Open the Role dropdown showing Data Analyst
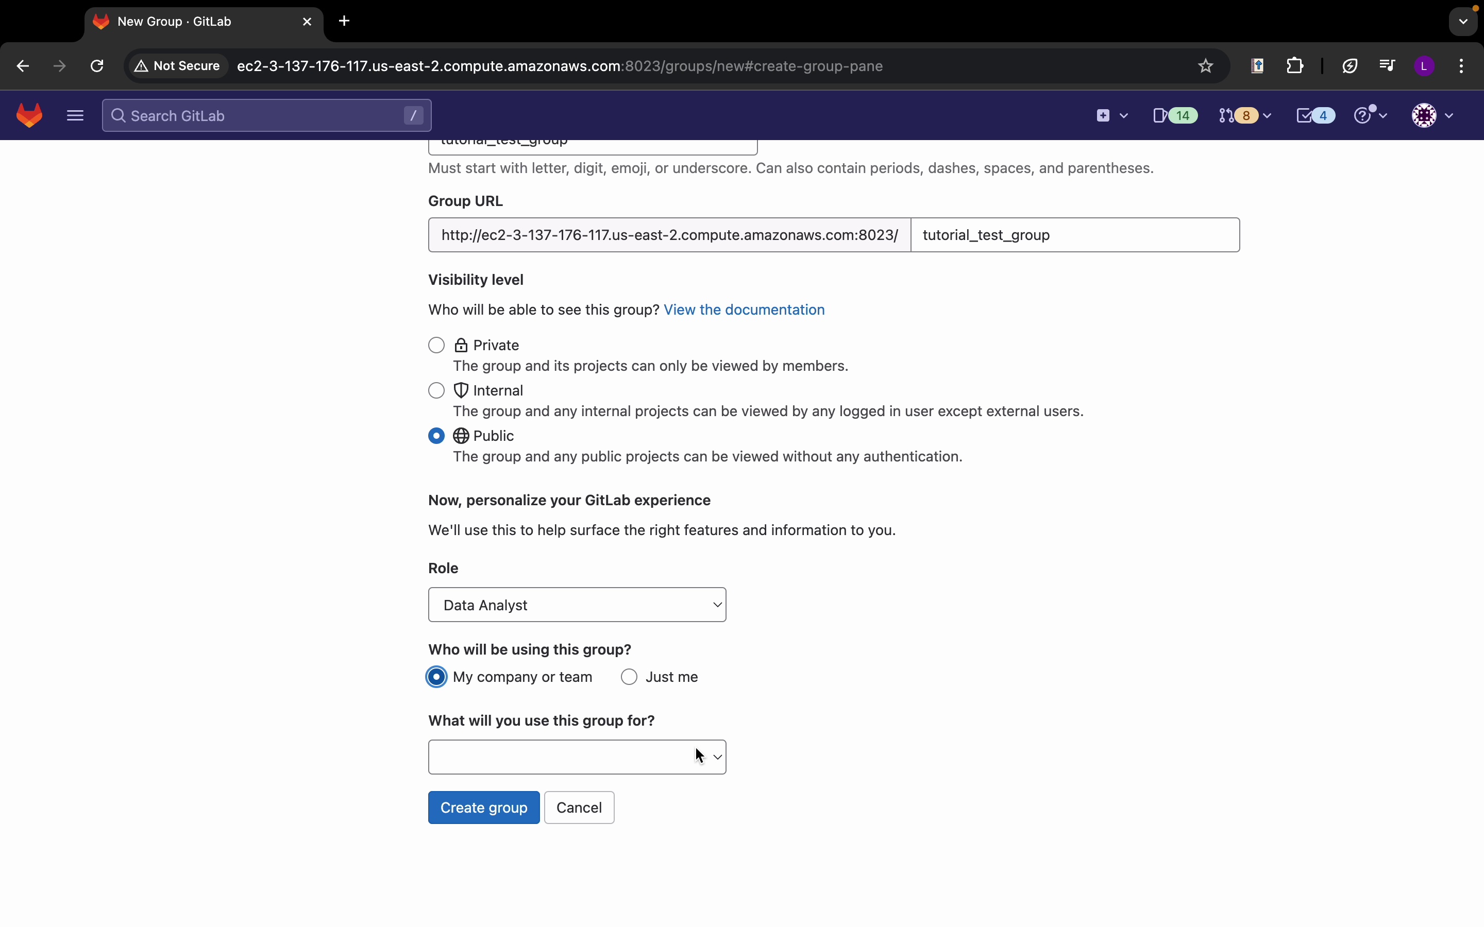This screenshot has height=927, width=1484. [x=577, y=605]
